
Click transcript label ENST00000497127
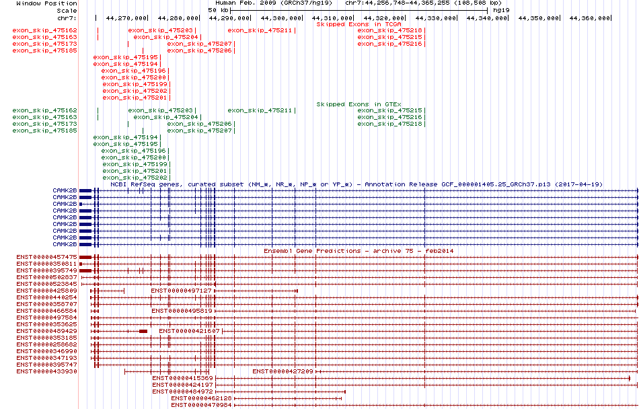pos(182,291)
